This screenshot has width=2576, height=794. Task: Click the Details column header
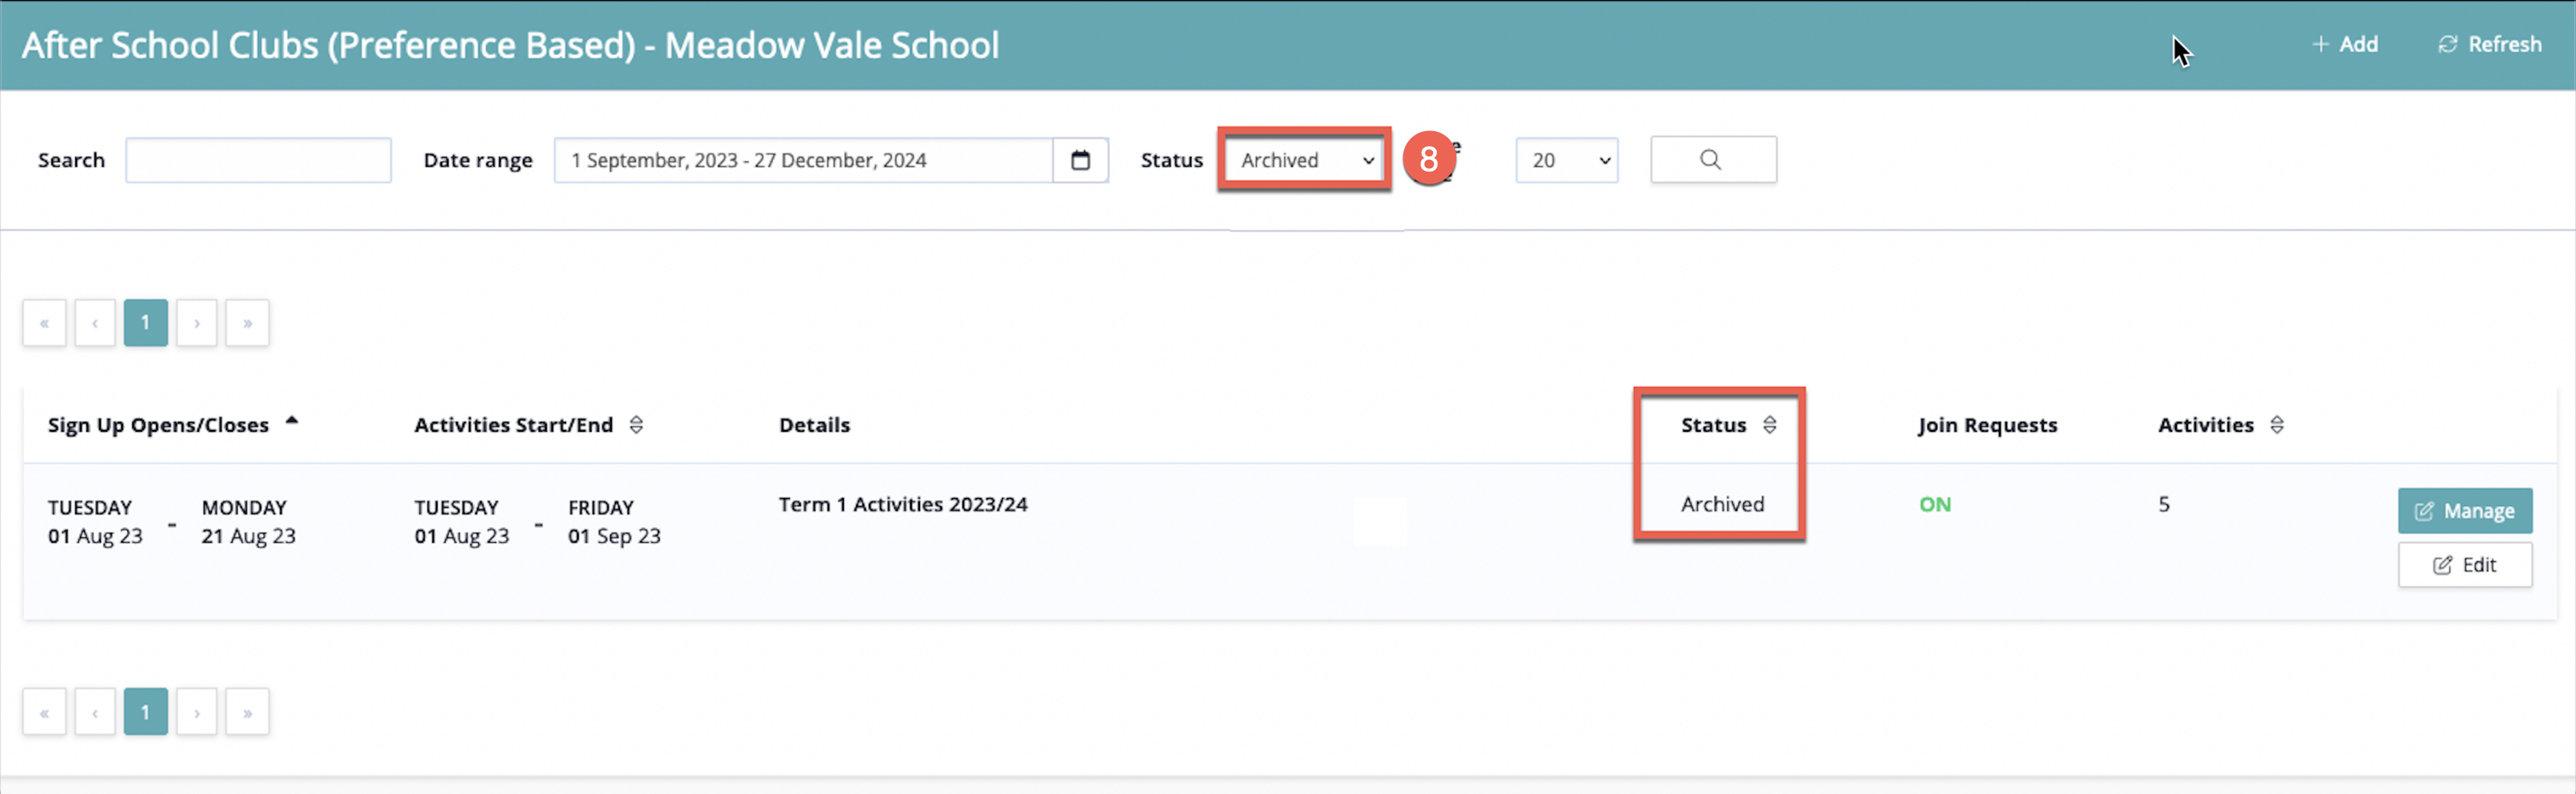pos(814,425)
